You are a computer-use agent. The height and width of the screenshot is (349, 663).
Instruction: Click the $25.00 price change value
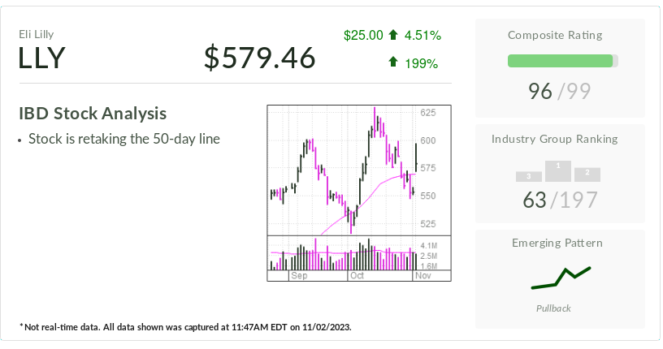[x=363, y=35]
